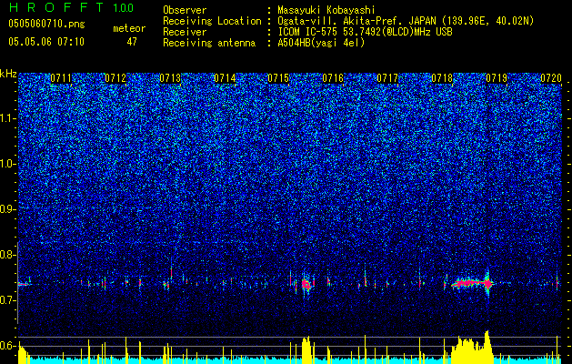Click the 0.6 kHz axis label
This screenshot has height=364, width=572.
coord(7,346)
